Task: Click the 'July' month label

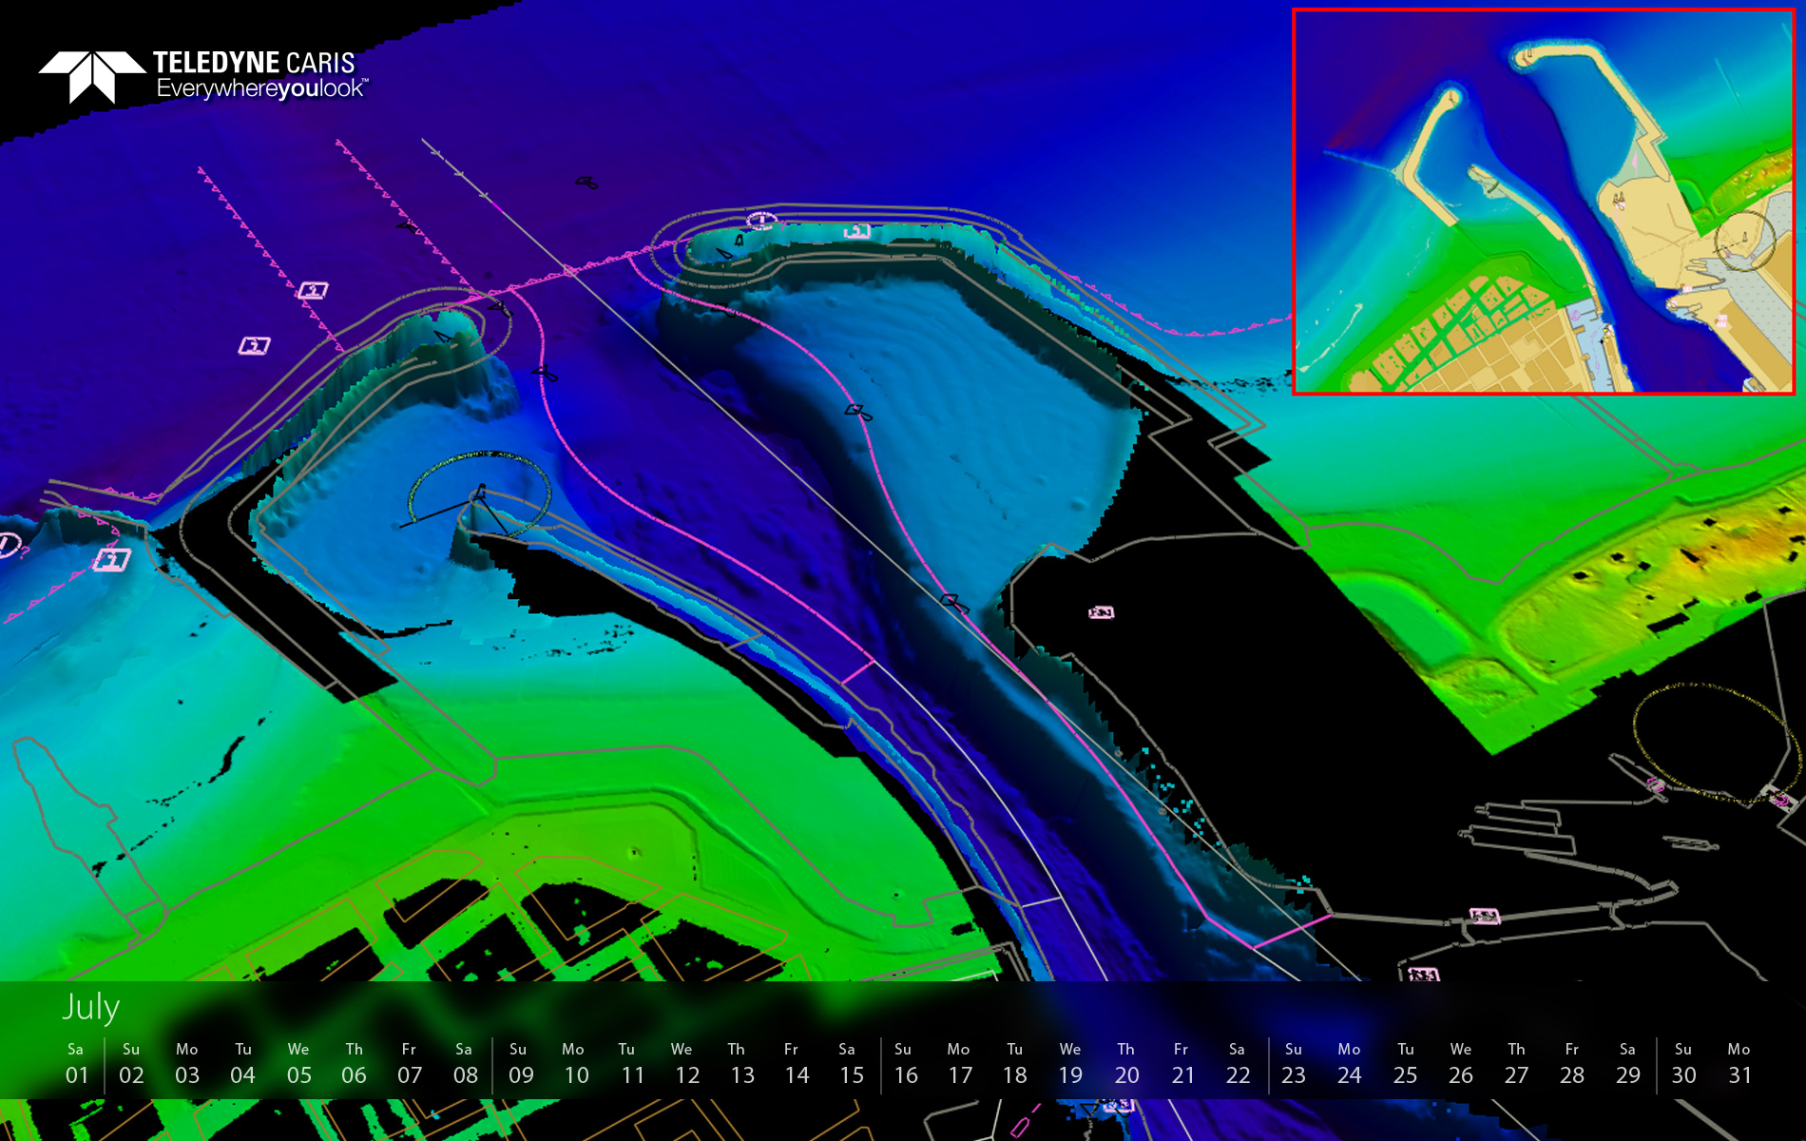Action: (x=91, y=1008)
